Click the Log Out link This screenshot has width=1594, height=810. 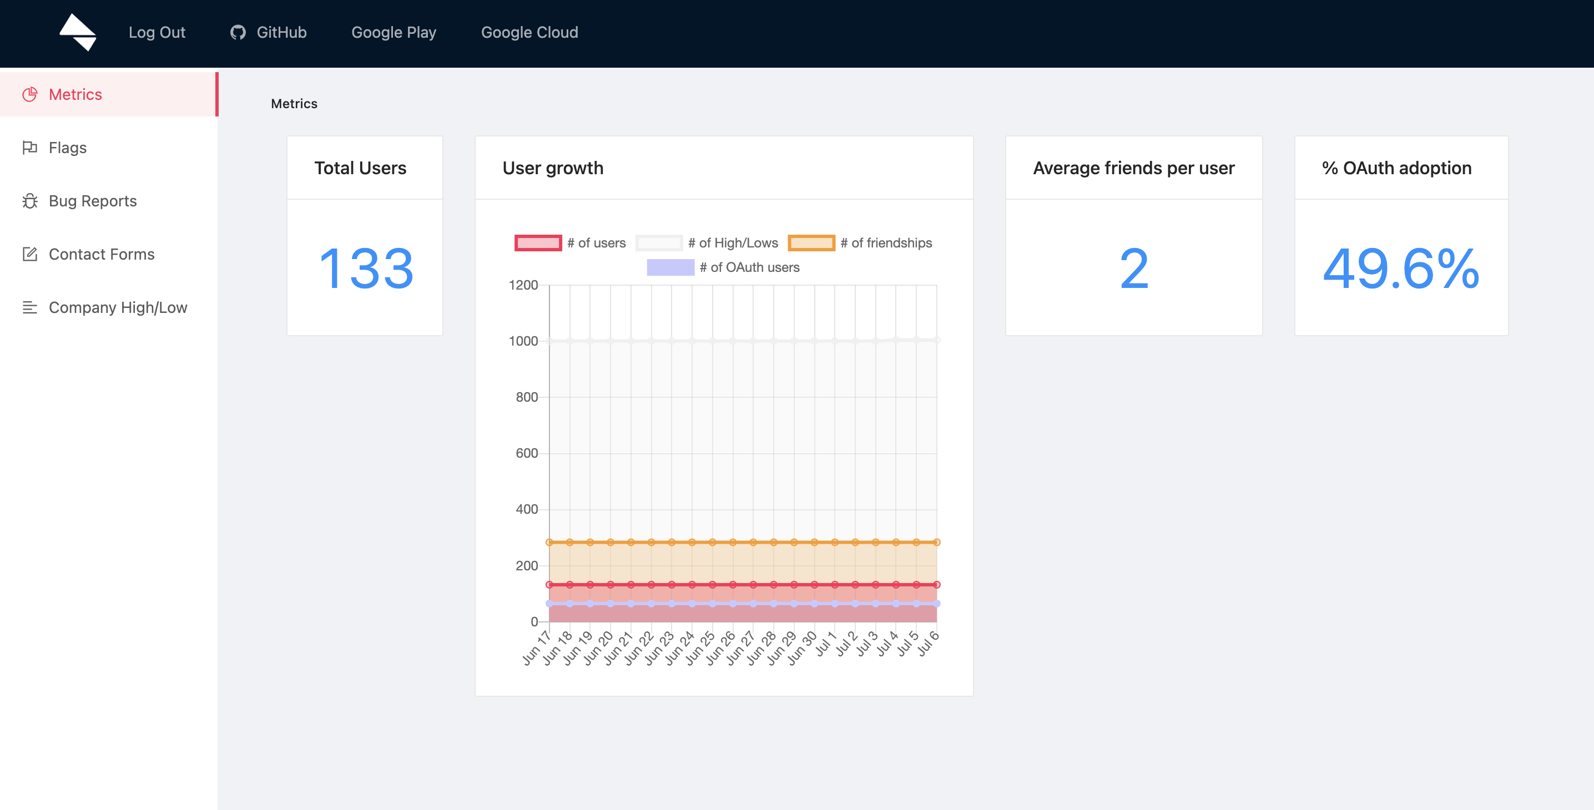point(157,32)
